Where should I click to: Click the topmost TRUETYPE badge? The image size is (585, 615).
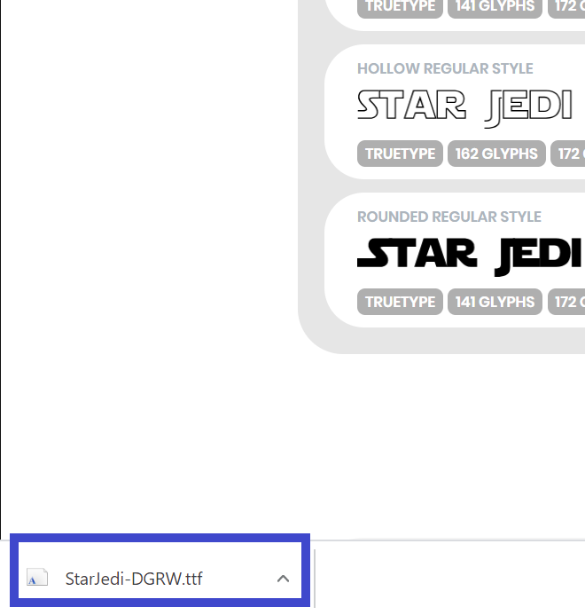click(x=400, y=7)
